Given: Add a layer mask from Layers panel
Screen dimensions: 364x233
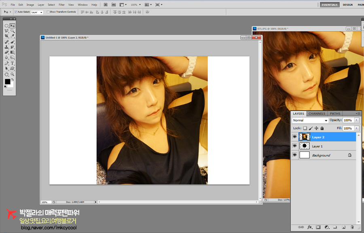Looking at the screenshot, I should point(318,227).
